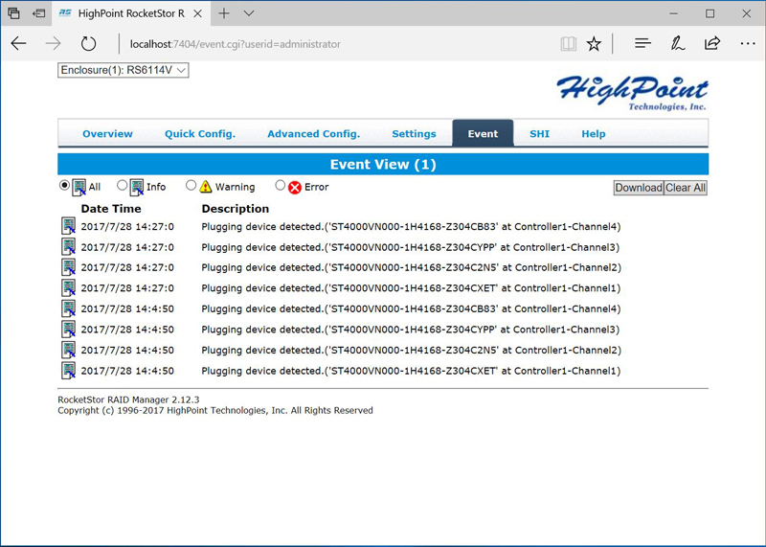The image size is (766, 547).
Task: Refresh the event page
Action: point(88,43)
